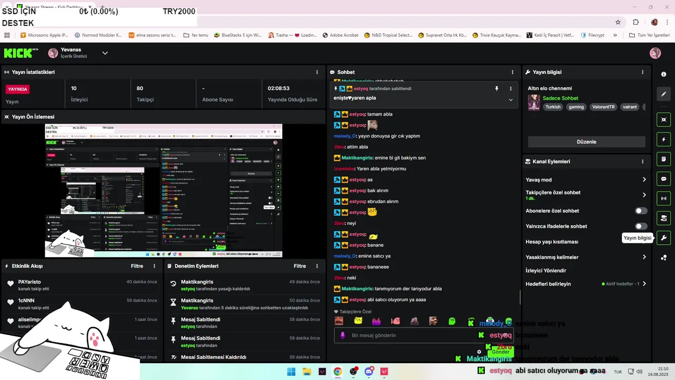Toggle Abonelere özel sohbet switch
The height and width of the screenshot is (380, 675).
[x=641, y=211]
